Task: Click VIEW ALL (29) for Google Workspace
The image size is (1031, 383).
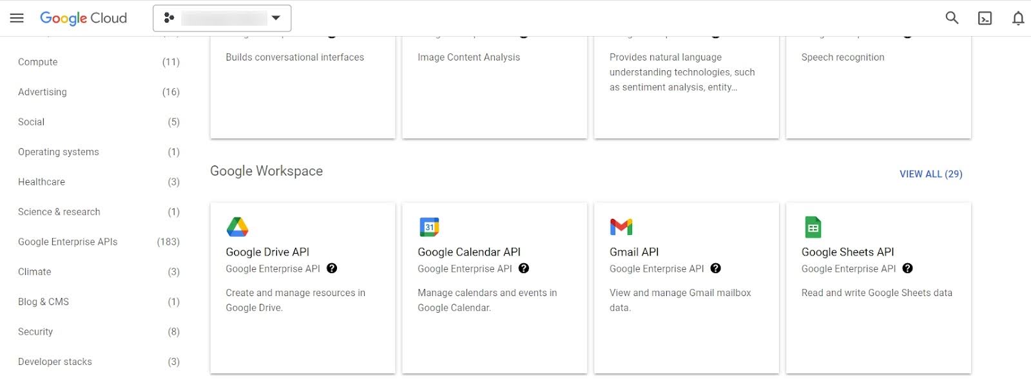Action: pos(930,174)
